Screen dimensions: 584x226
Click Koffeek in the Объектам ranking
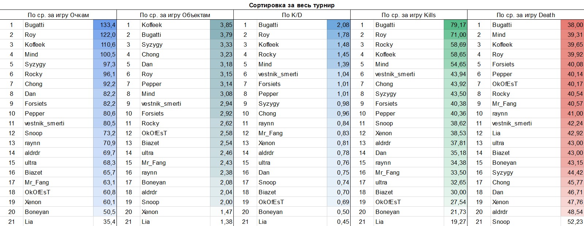(152, 25)
